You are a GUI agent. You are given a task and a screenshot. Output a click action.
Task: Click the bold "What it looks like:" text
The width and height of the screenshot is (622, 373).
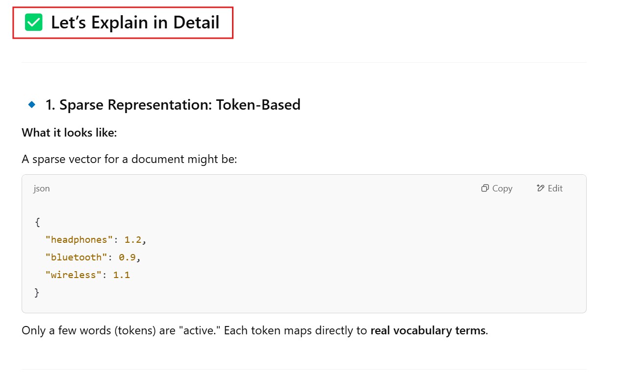69,133
